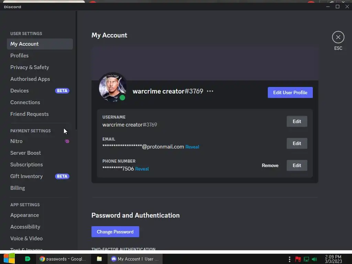Click the PAYMENT SETTINGS section heading
352x264 pixels.
31,131
